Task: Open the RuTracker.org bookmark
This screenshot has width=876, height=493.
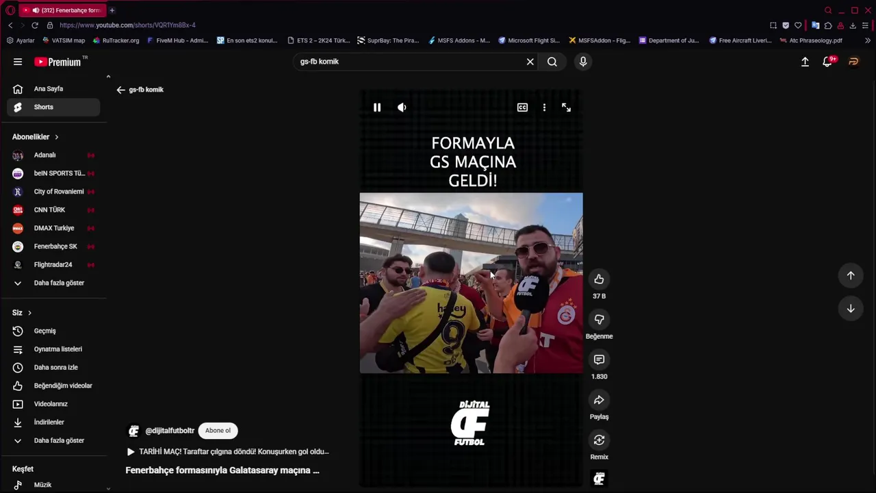Action: [116, 40]
